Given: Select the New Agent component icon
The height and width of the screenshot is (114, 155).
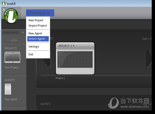Looking at the screenshot, I should tap(8, 89).
